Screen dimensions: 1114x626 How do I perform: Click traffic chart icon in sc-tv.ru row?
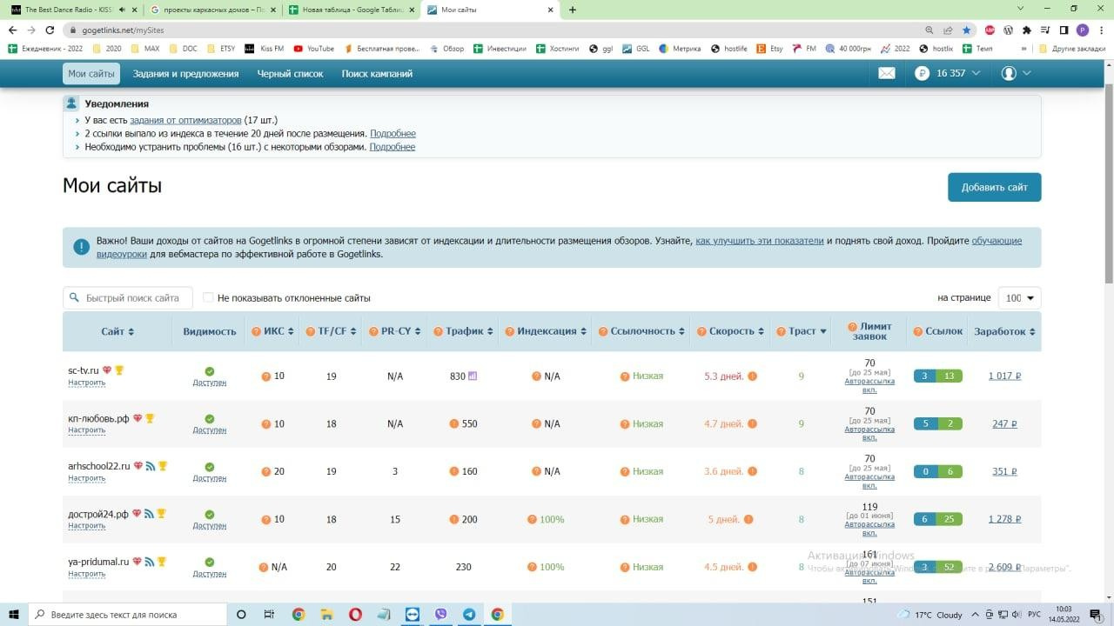tap(473, 376)
